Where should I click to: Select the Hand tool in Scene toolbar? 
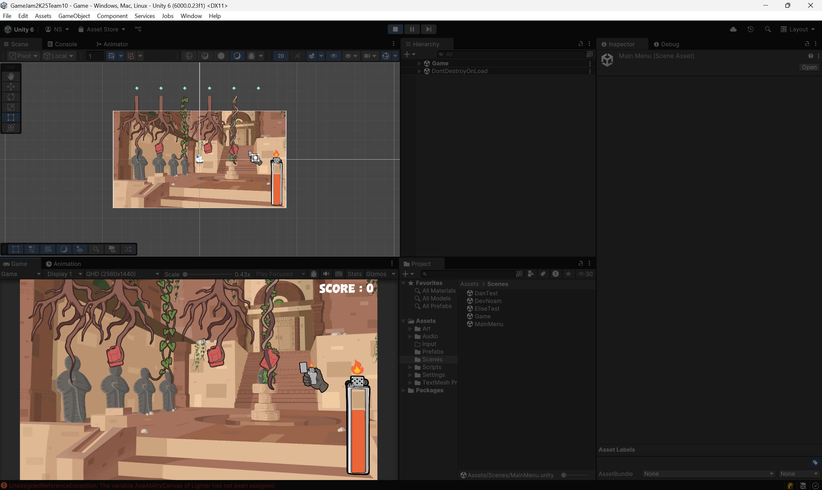click(x=11, y=76)
